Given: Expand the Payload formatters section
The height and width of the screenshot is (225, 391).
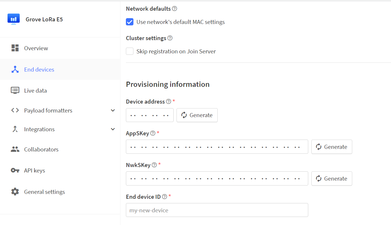Looking at the screenshot, I should click(x=113, y=110).
